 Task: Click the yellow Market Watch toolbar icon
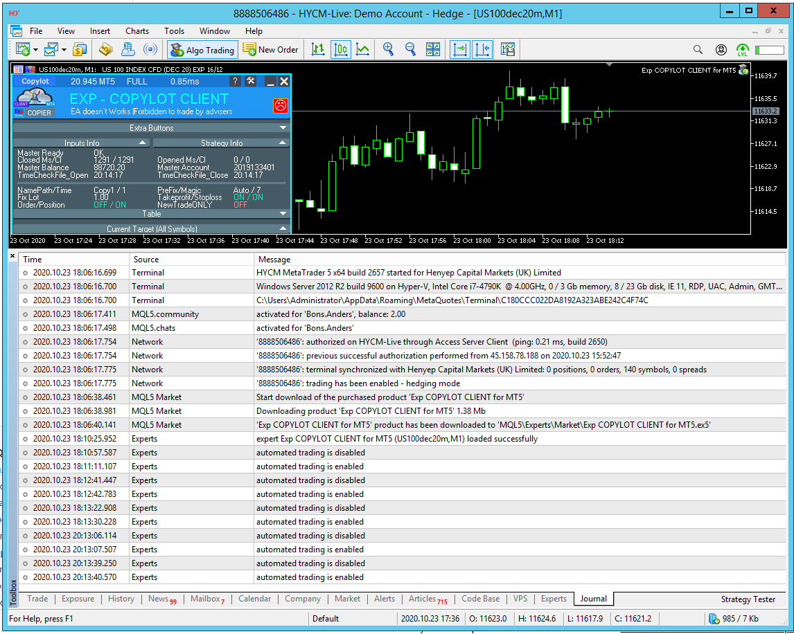pyautogui.click(x=106, y=50)
